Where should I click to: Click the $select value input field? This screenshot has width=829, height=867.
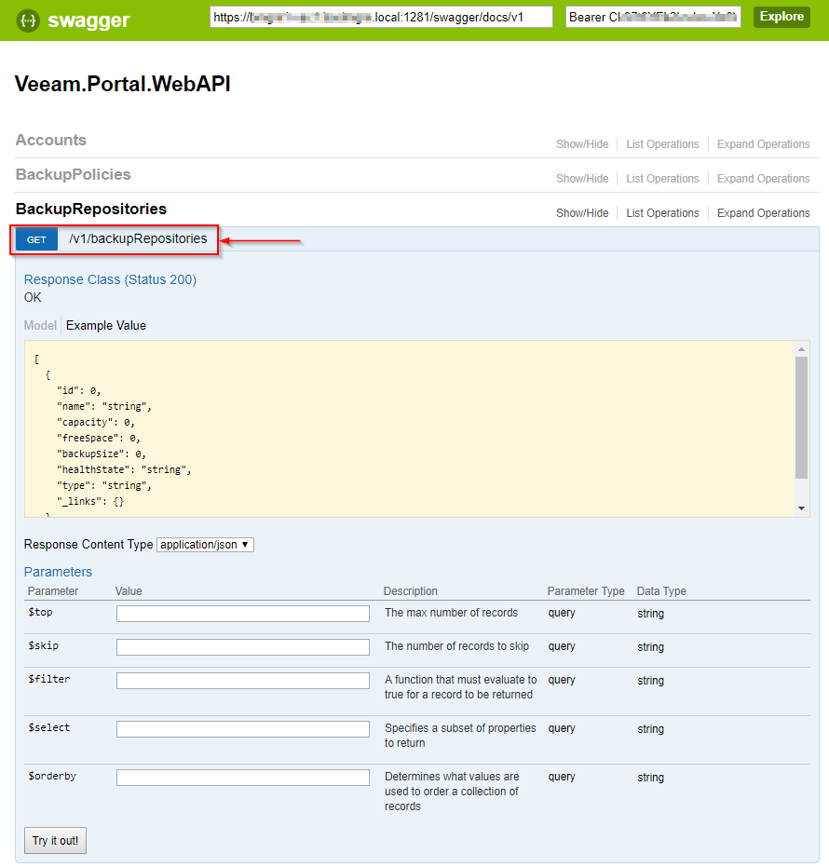click(x=243, y=729)
